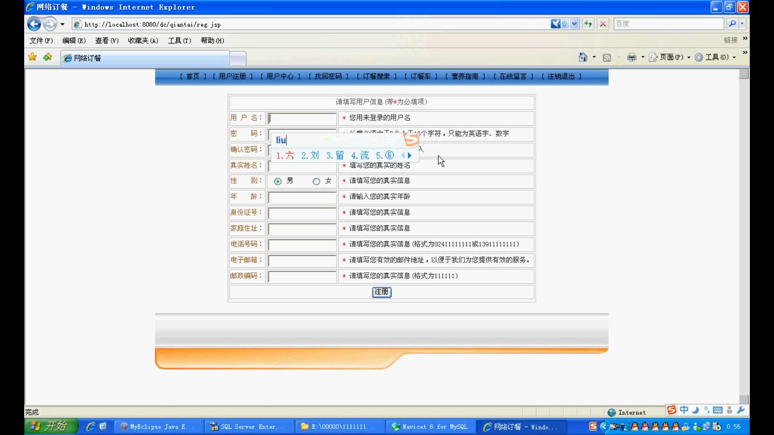The width and height of the screenshot is (774, 435).
Task: Go forward with the Forward arrow
Action: coord(50,24)
